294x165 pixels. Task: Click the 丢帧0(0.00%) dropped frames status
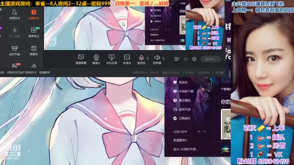coord(171,73)
